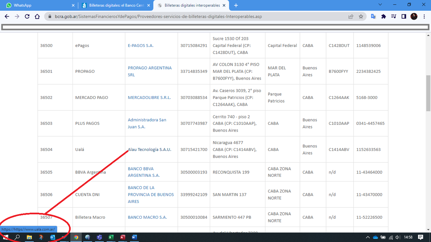Close the WhatsApp tab
This screenshot has width=431, height=242.
pos(73,5)
